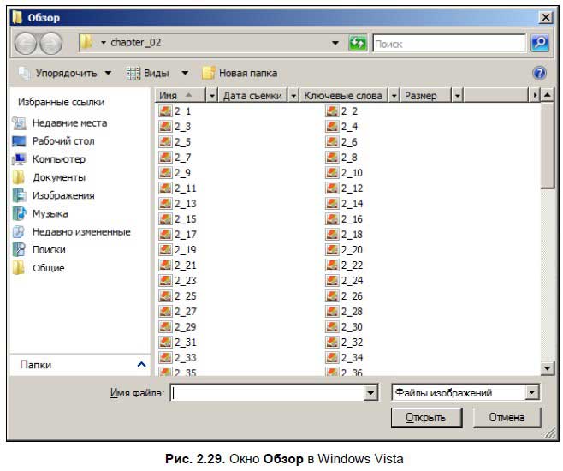The width and height of the screenshot is (563, 471).
Task: Select file name 2_31
Action: [186, 342]
